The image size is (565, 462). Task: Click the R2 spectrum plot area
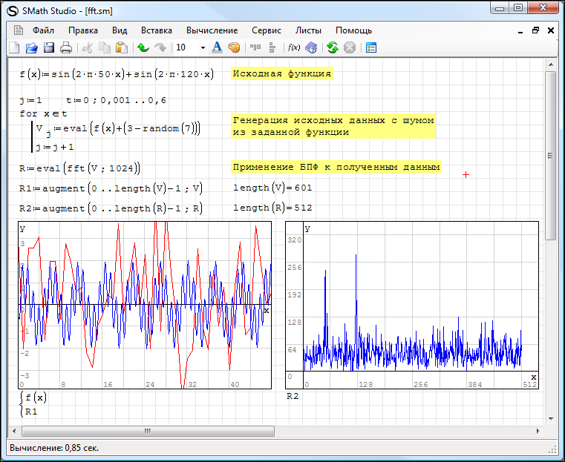click(x=413, y=304)
